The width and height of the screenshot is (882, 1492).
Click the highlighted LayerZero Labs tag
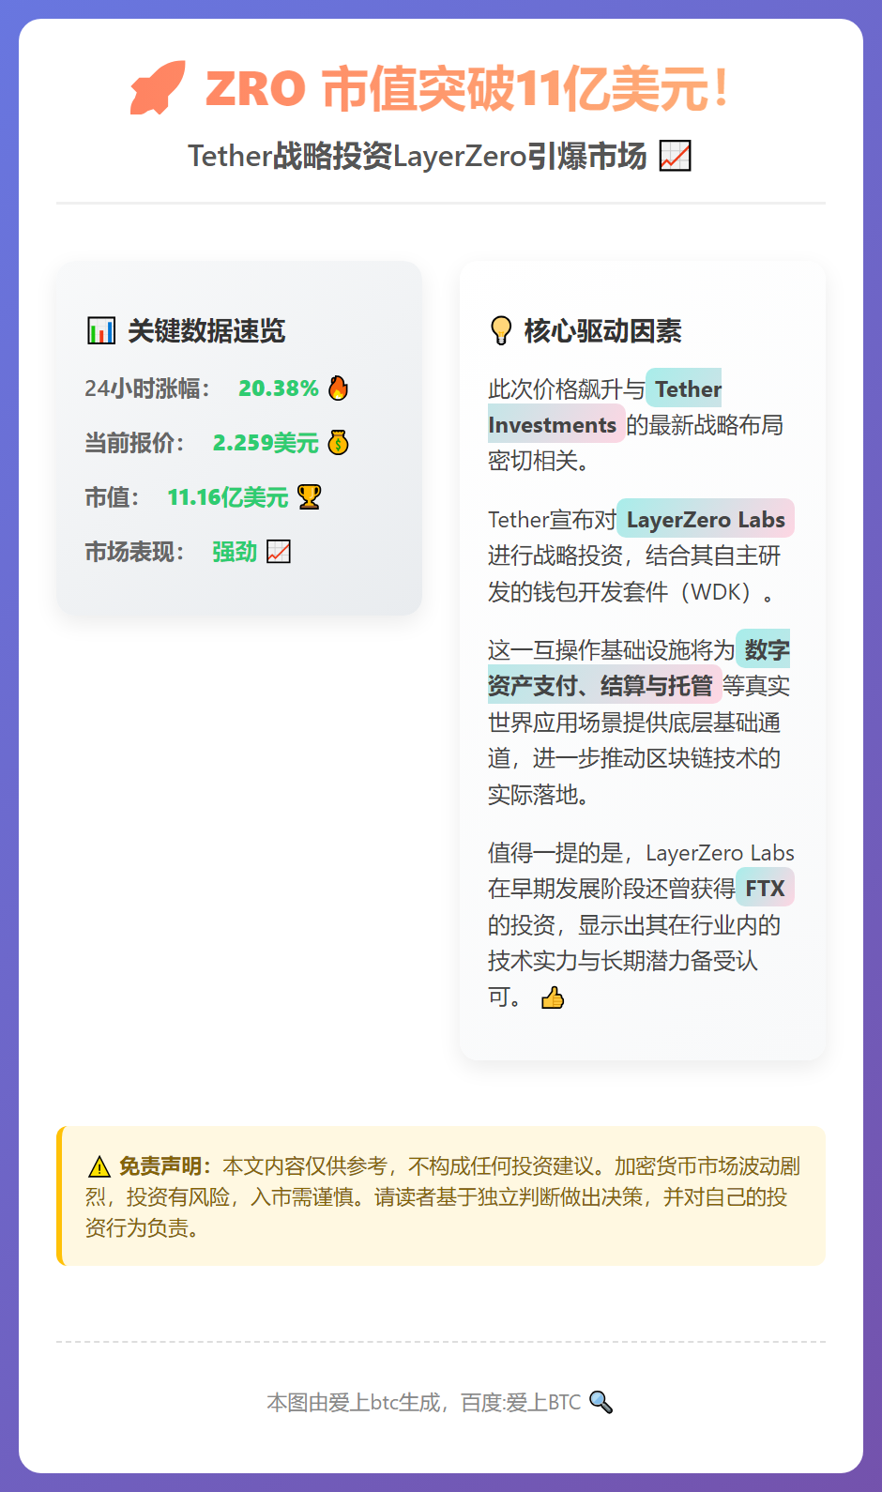pyautogui.click(x=706, y=519)
